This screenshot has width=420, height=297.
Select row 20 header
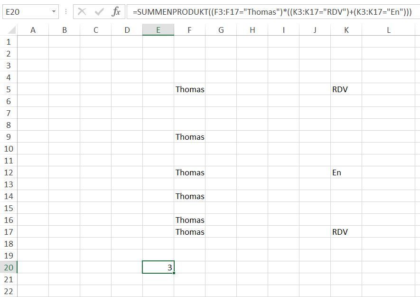(9, 267)
